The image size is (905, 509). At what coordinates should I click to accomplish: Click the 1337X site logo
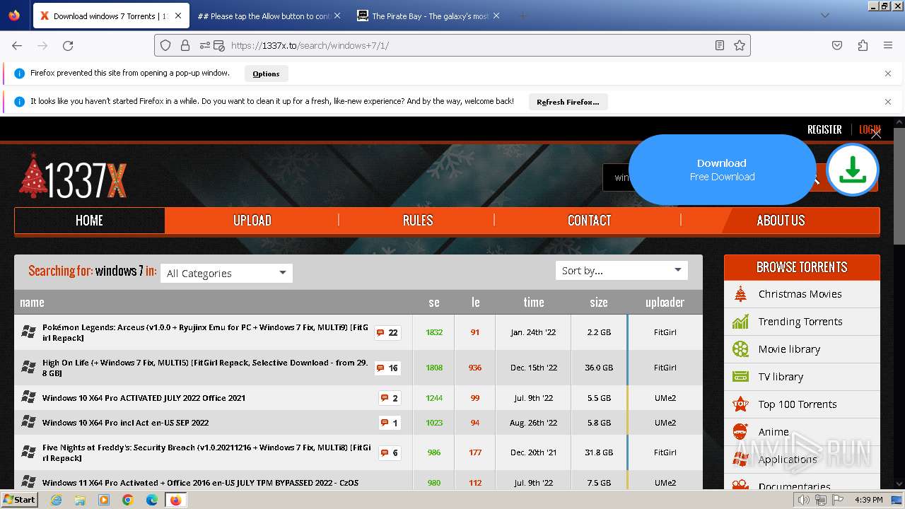click(73, 177)
